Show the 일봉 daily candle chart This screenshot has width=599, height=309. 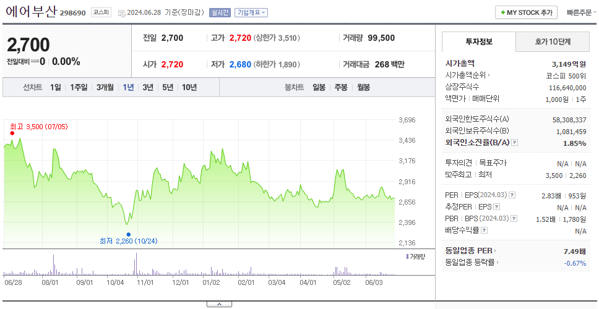coord(319,87)
